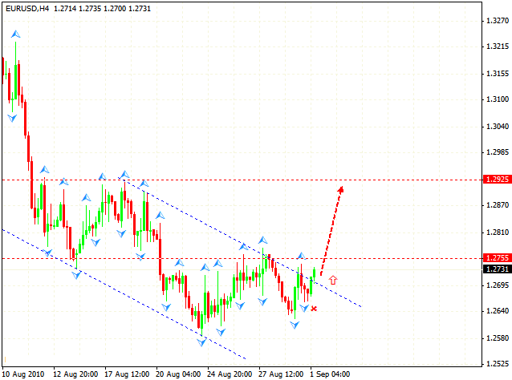Click the 10 Aug 2010 date label
512x380 pixels.
coord(22,374)
